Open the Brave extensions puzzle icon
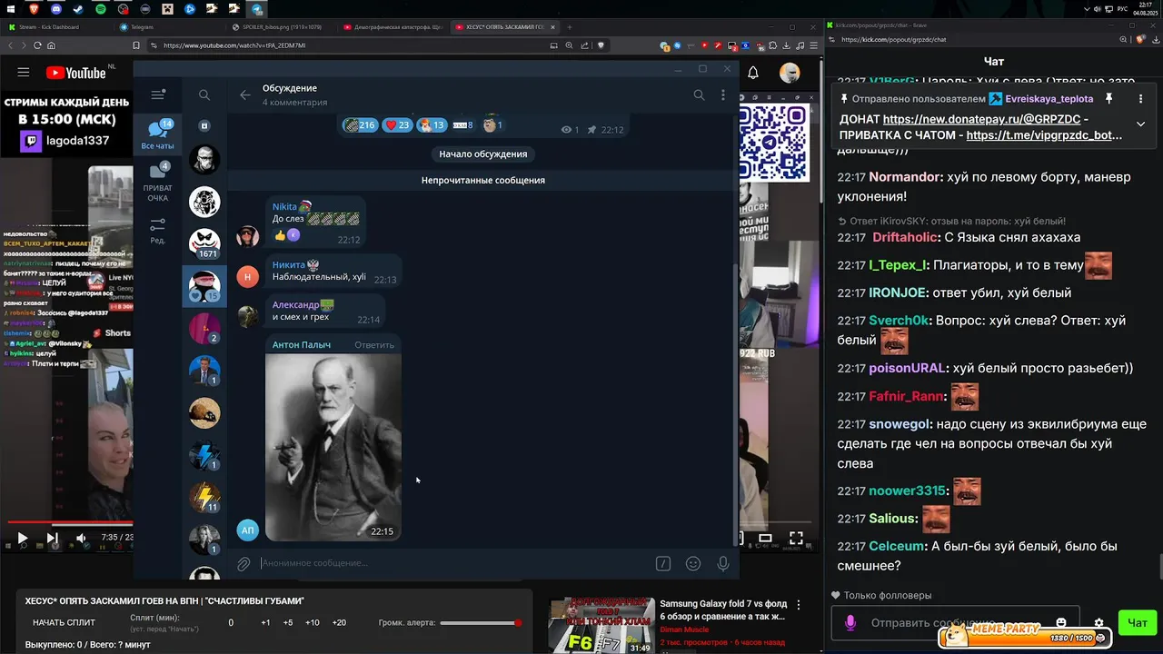 pos(773,45)
